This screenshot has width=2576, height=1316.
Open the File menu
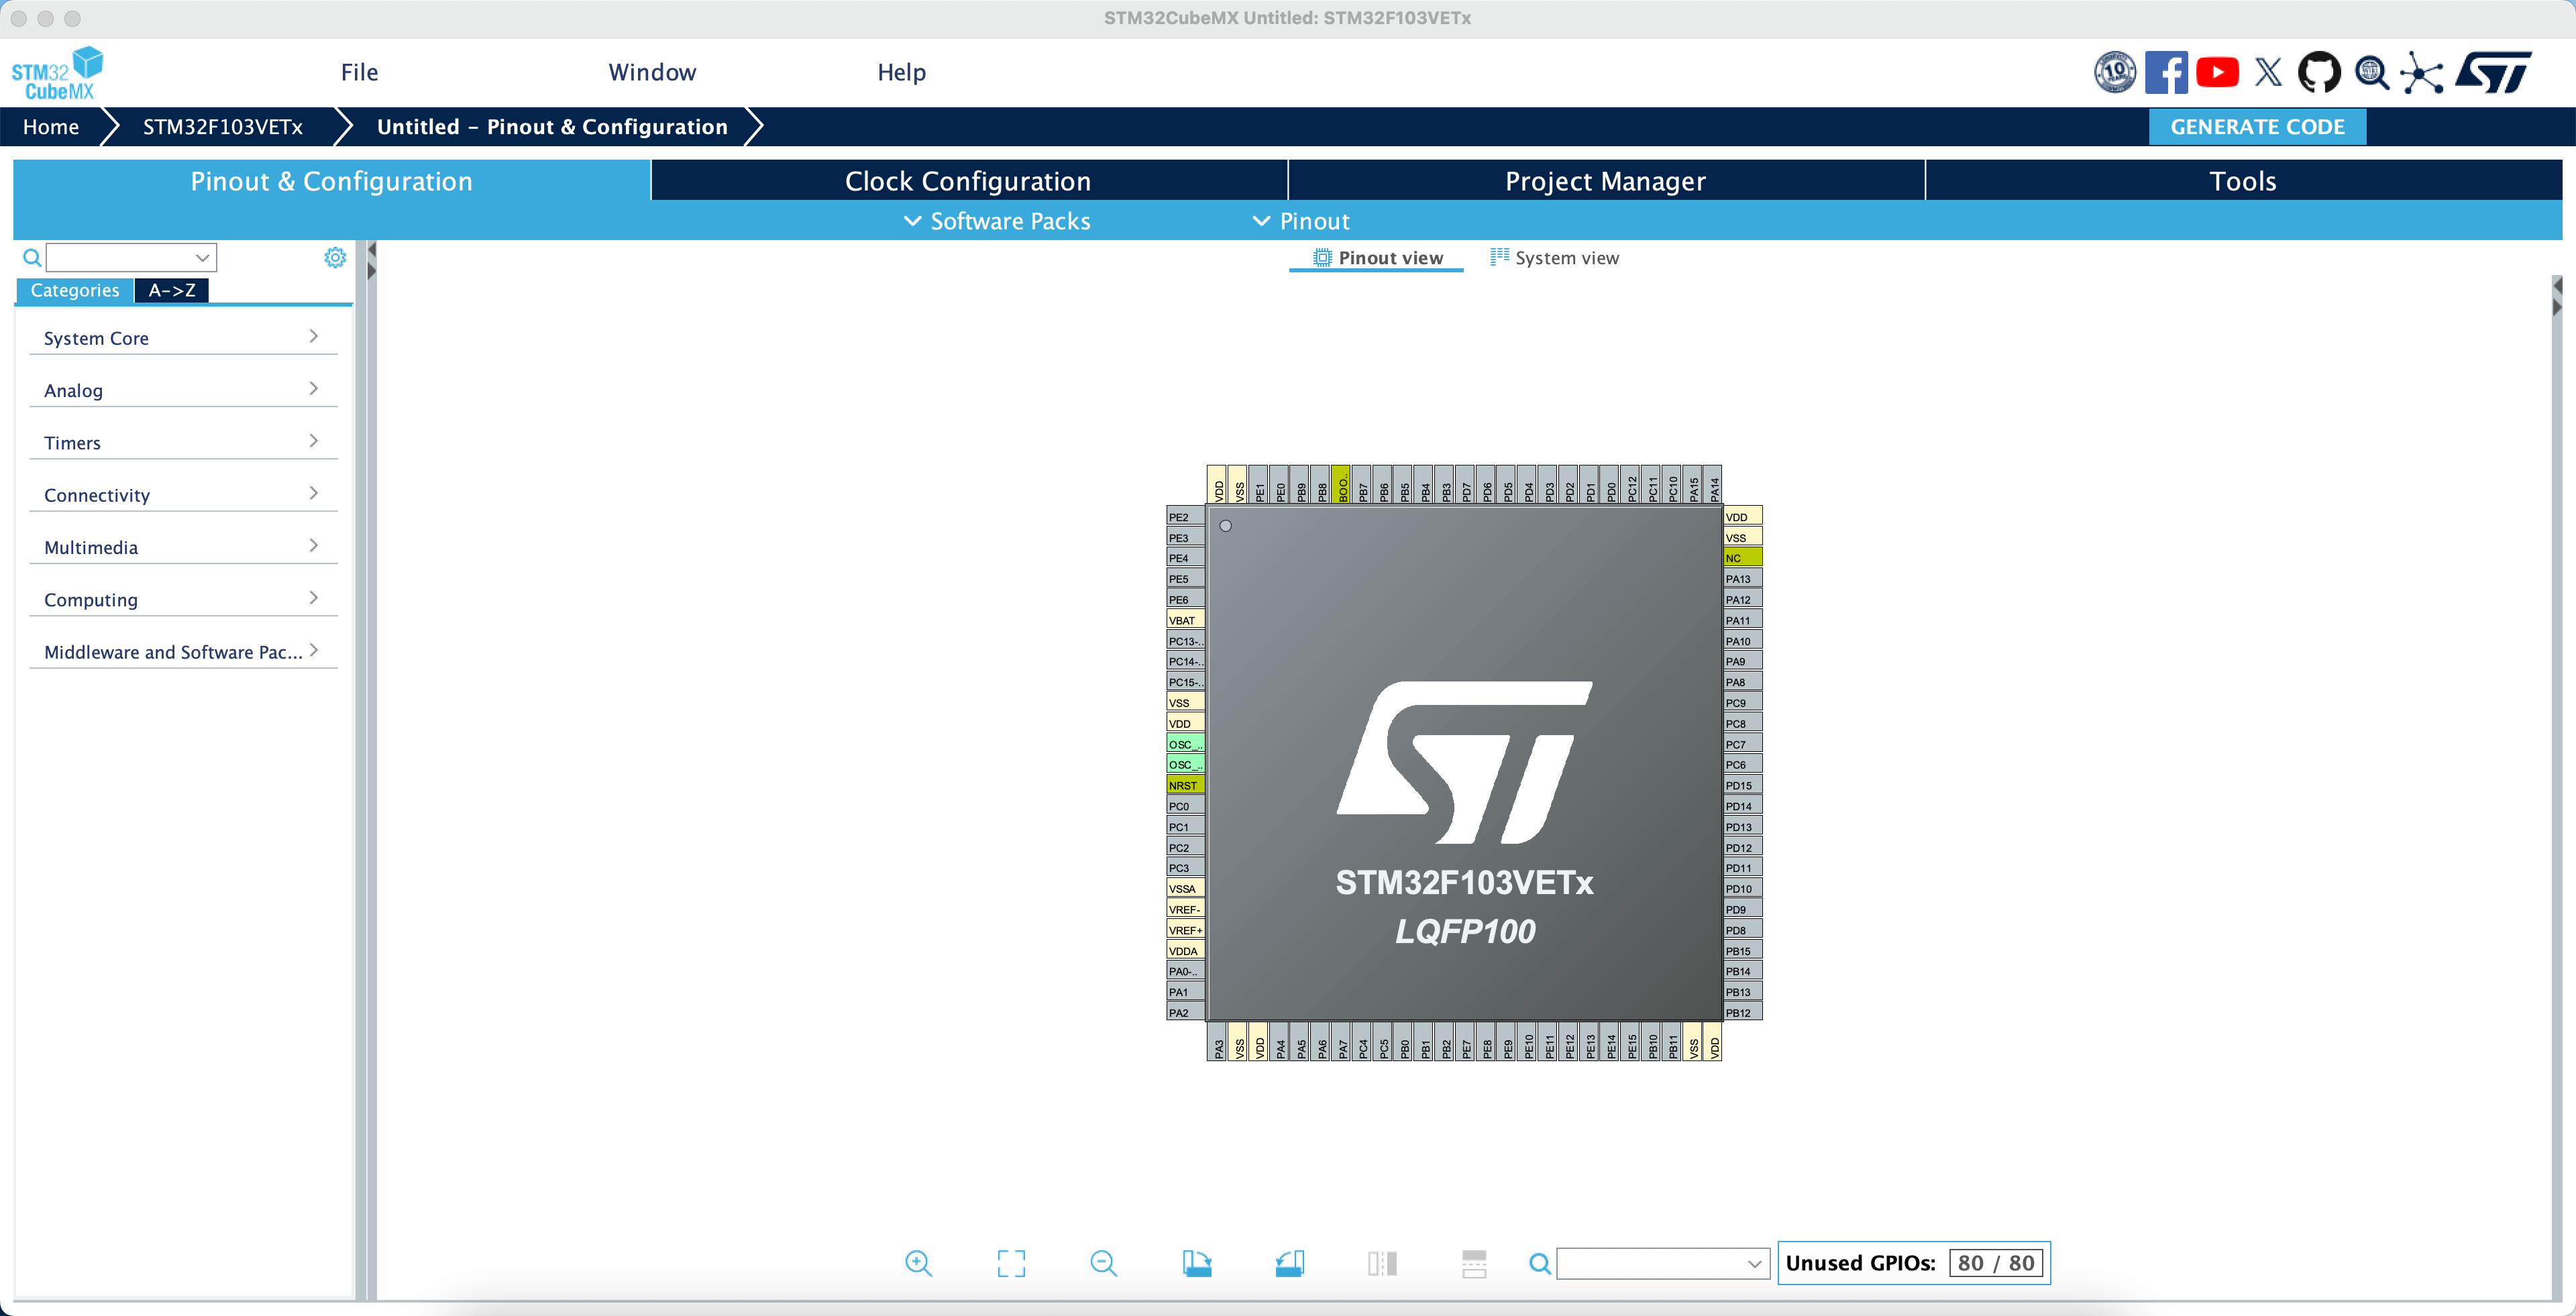(x=359, y=72)
